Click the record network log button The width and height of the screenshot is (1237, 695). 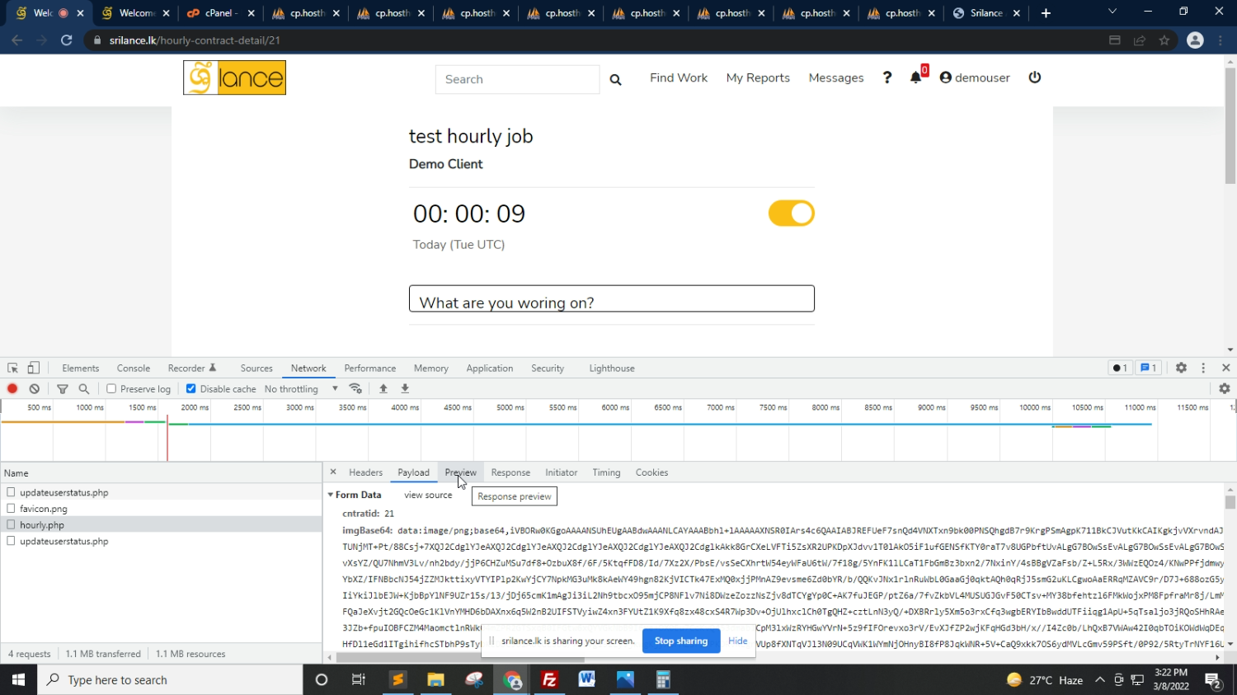click(12, 389)
